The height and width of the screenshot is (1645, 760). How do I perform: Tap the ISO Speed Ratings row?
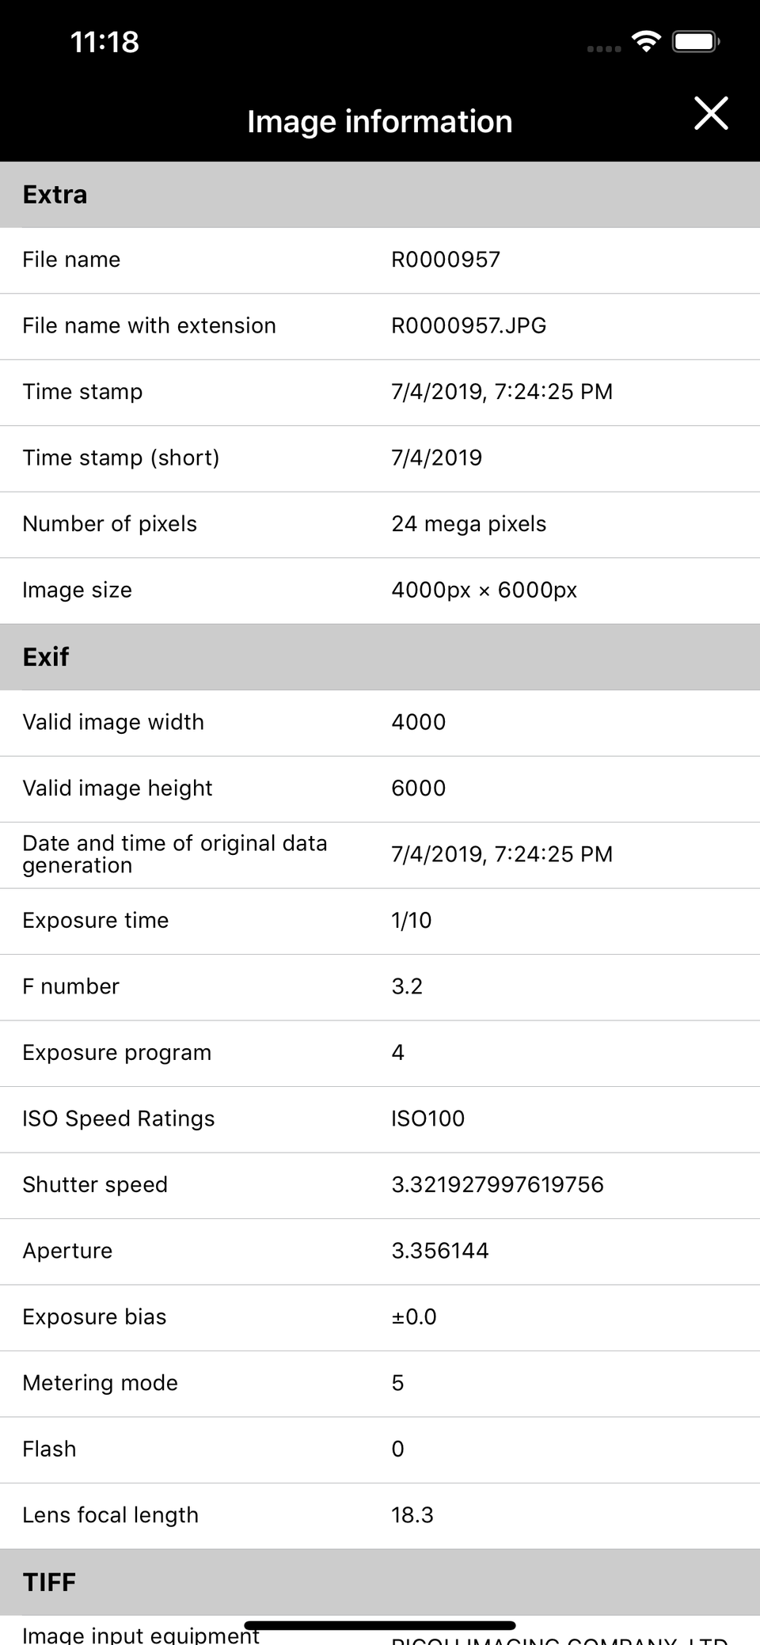pos(380,1119)
